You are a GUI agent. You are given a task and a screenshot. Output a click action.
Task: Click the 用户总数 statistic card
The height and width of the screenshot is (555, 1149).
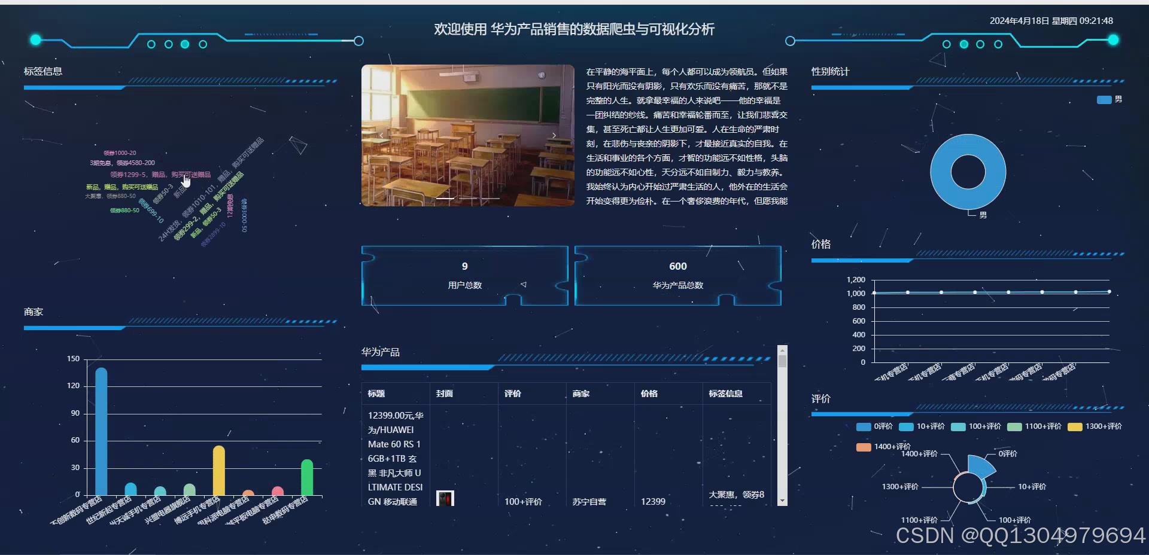[464, 276]
